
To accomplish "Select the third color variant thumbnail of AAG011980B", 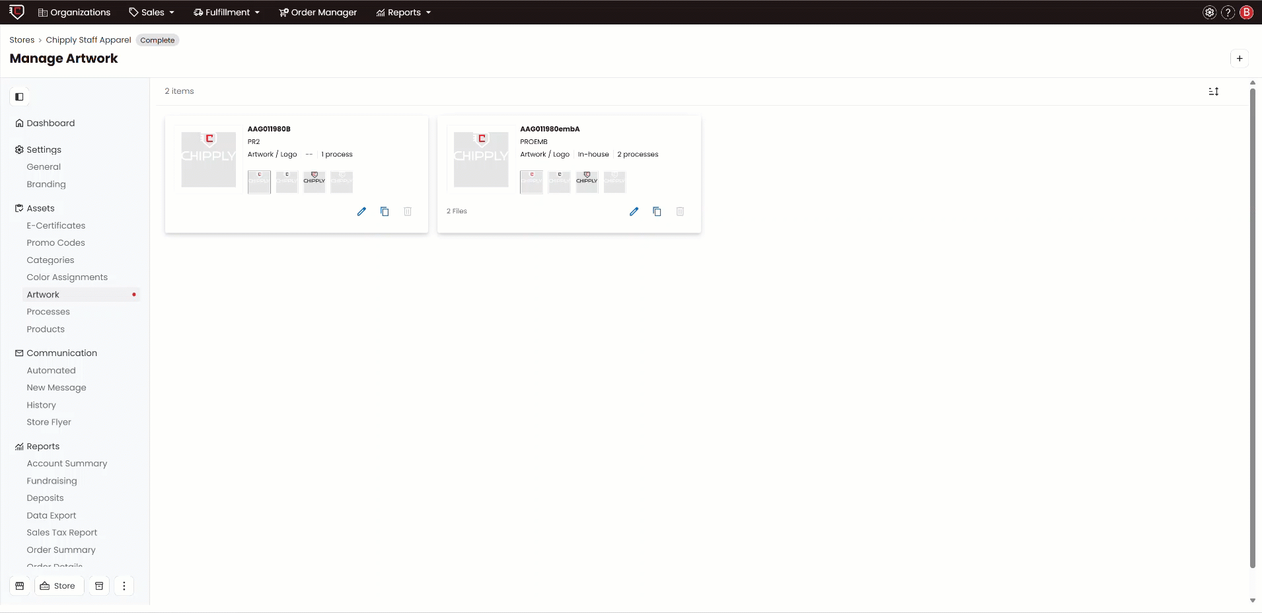I will [x=314, y=182].
